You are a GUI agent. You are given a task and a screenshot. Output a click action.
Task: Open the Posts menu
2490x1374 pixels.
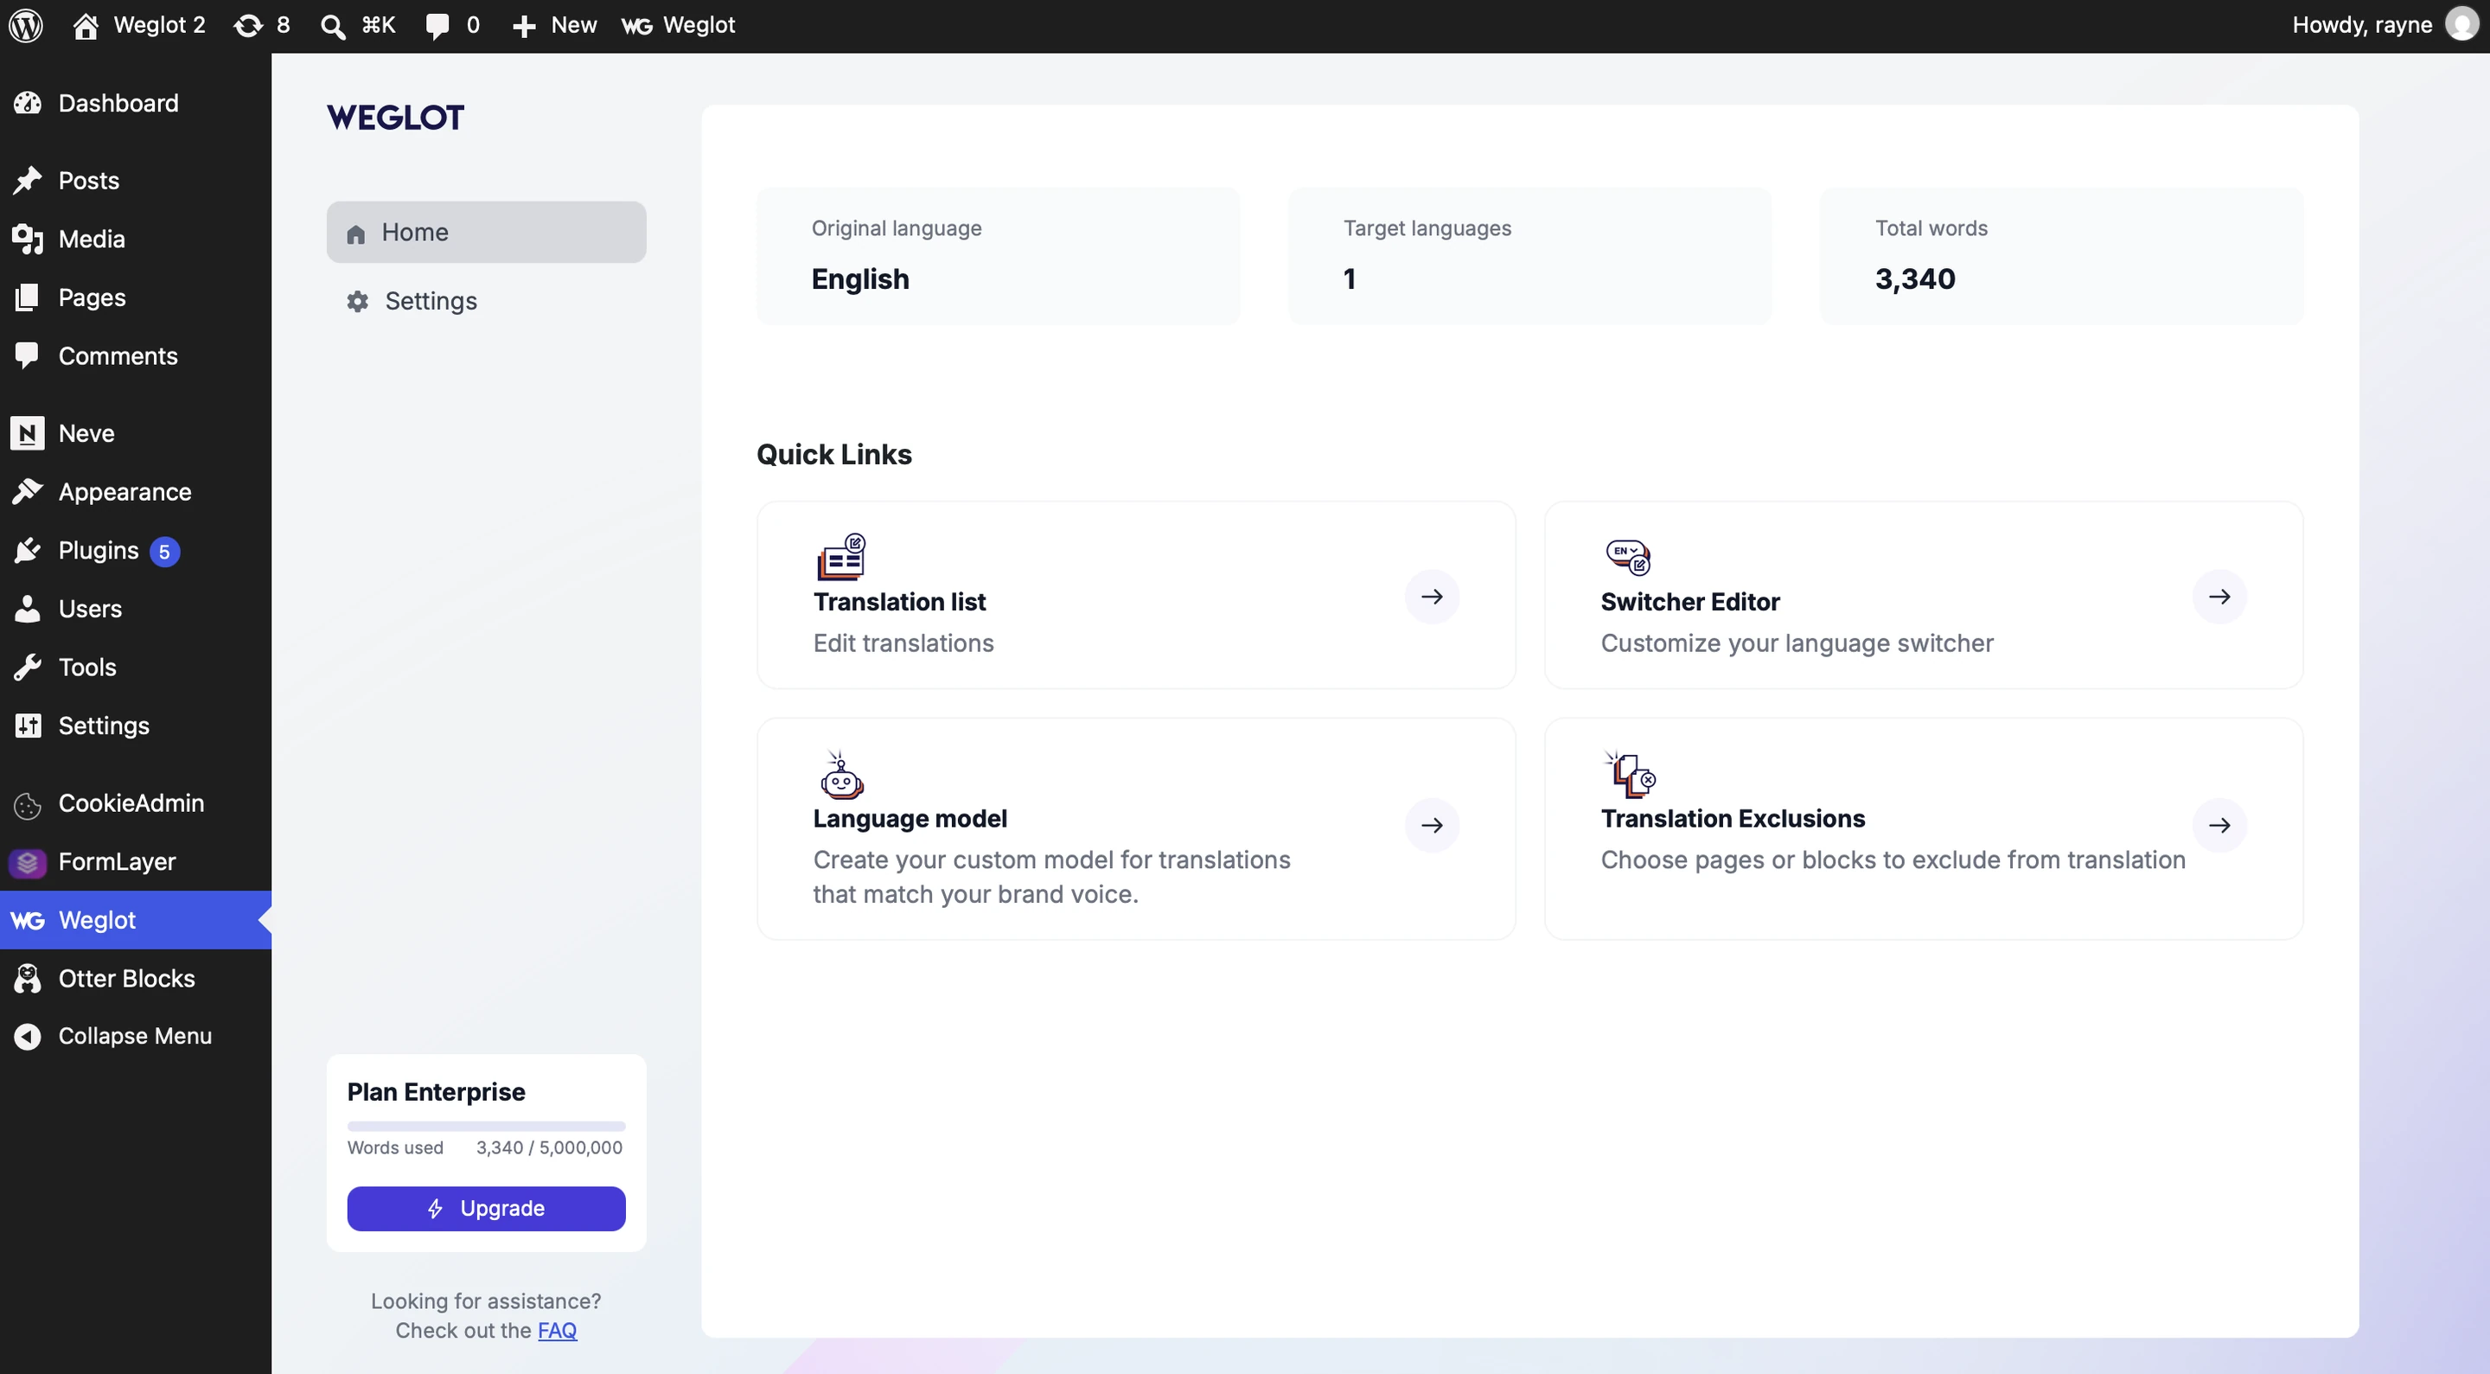136,180
